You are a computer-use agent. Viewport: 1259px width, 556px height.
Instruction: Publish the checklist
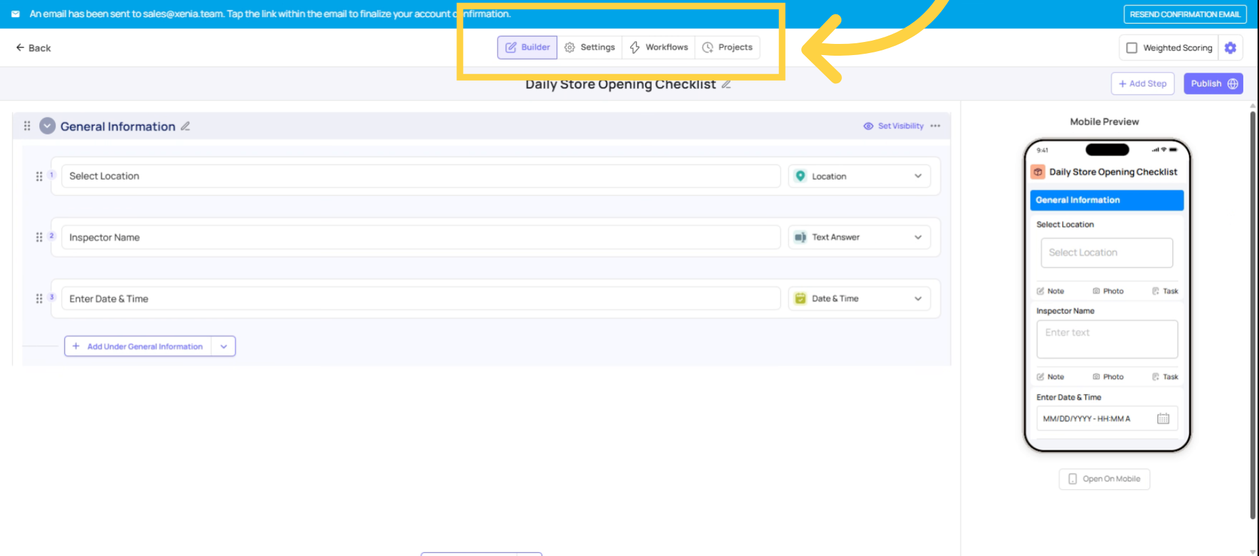[x=1213, y=83]
